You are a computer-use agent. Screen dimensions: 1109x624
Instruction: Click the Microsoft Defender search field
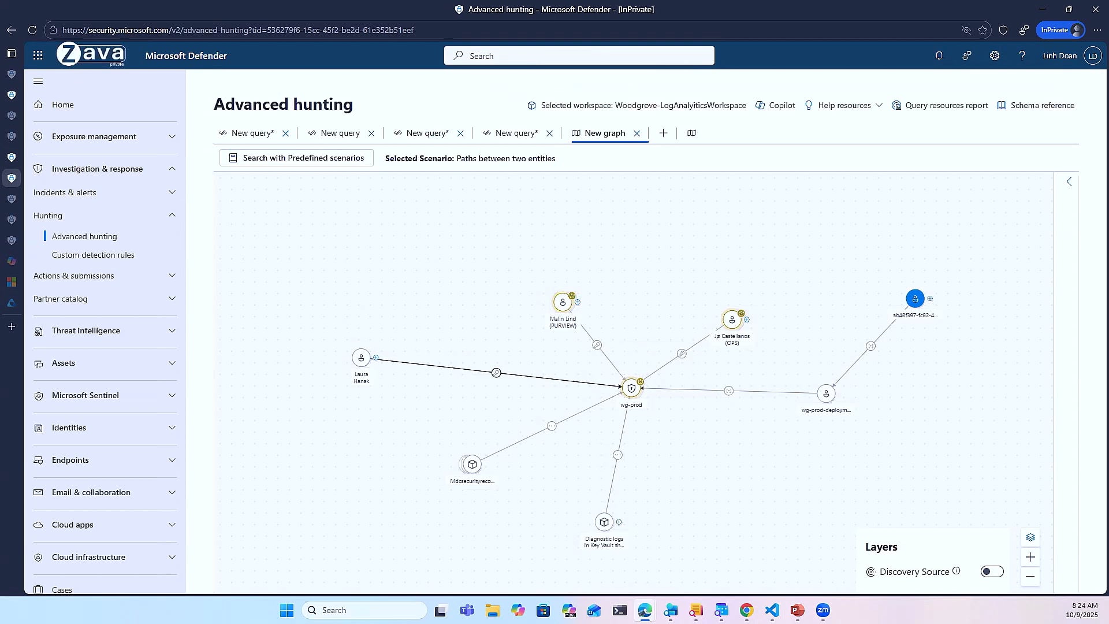(578, 55)
